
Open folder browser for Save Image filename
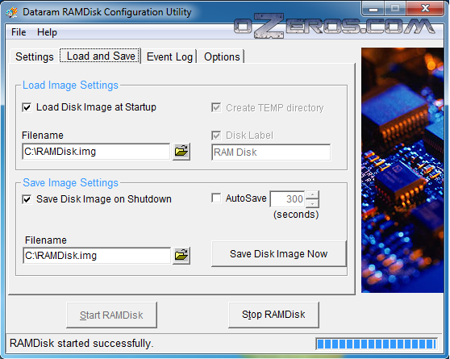pos(181,255)
